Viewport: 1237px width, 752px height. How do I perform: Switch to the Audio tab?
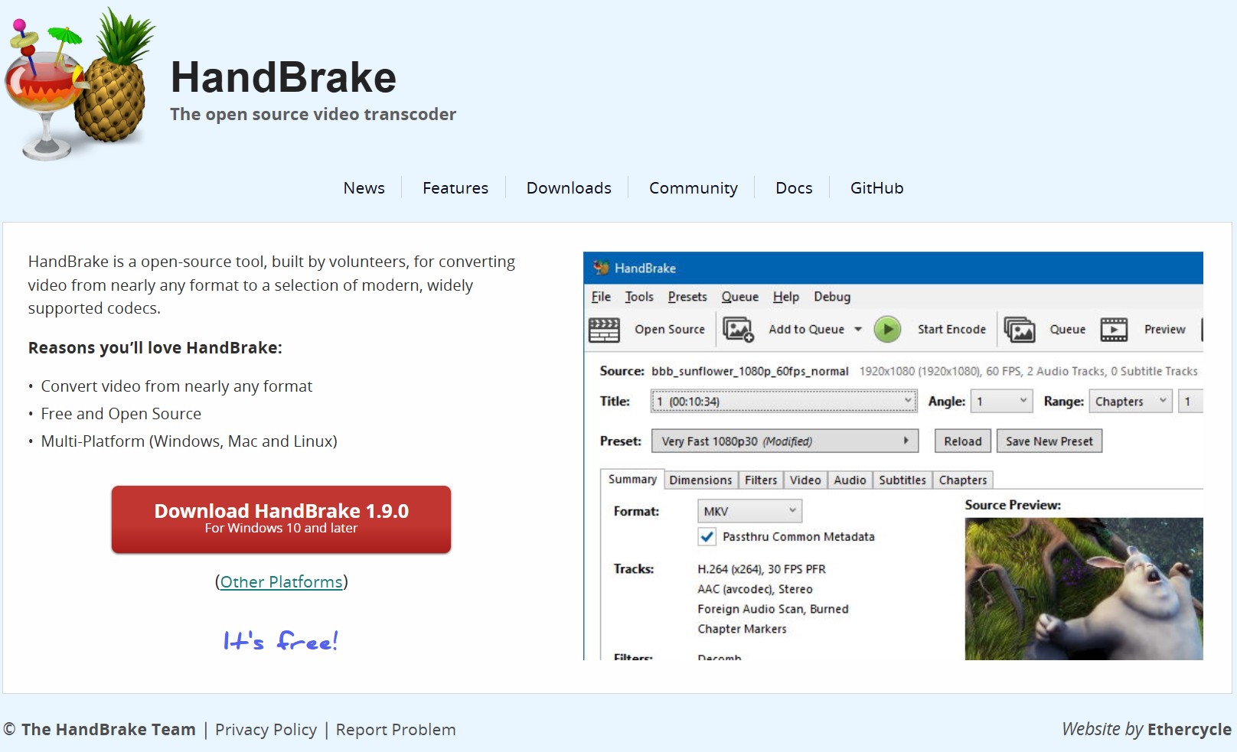coord(850,480)
